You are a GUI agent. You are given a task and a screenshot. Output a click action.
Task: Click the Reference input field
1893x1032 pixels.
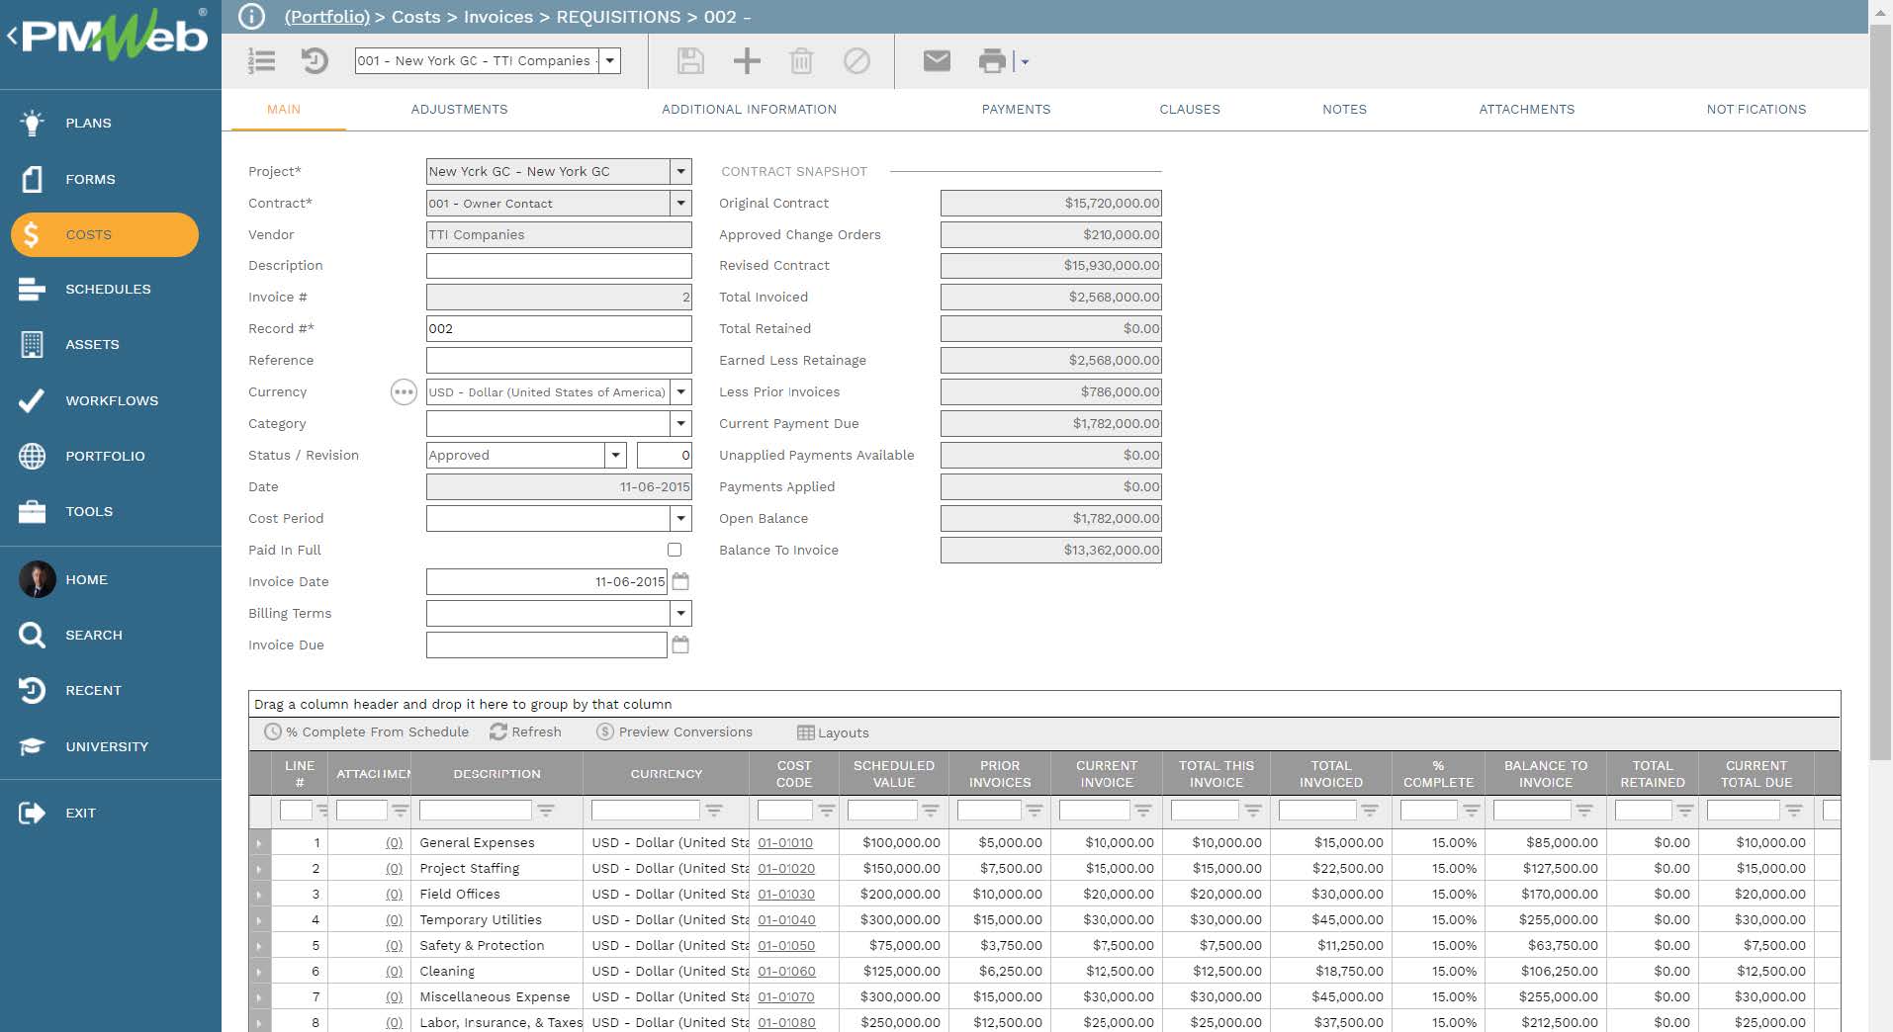coord(559,361)
